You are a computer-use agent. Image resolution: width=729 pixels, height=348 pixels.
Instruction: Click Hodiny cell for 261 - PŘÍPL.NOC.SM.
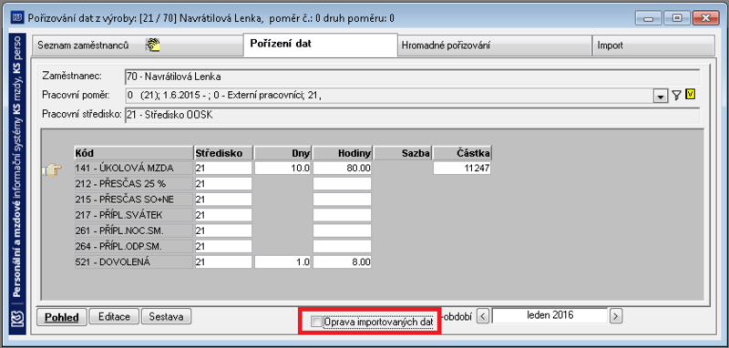click(x=343, y=230)
